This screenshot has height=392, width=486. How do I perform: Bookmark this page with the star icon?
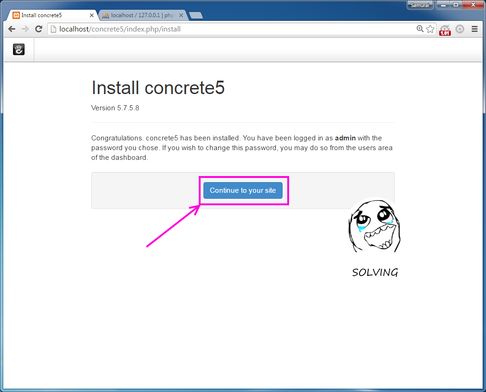click(x=430, y=29)
